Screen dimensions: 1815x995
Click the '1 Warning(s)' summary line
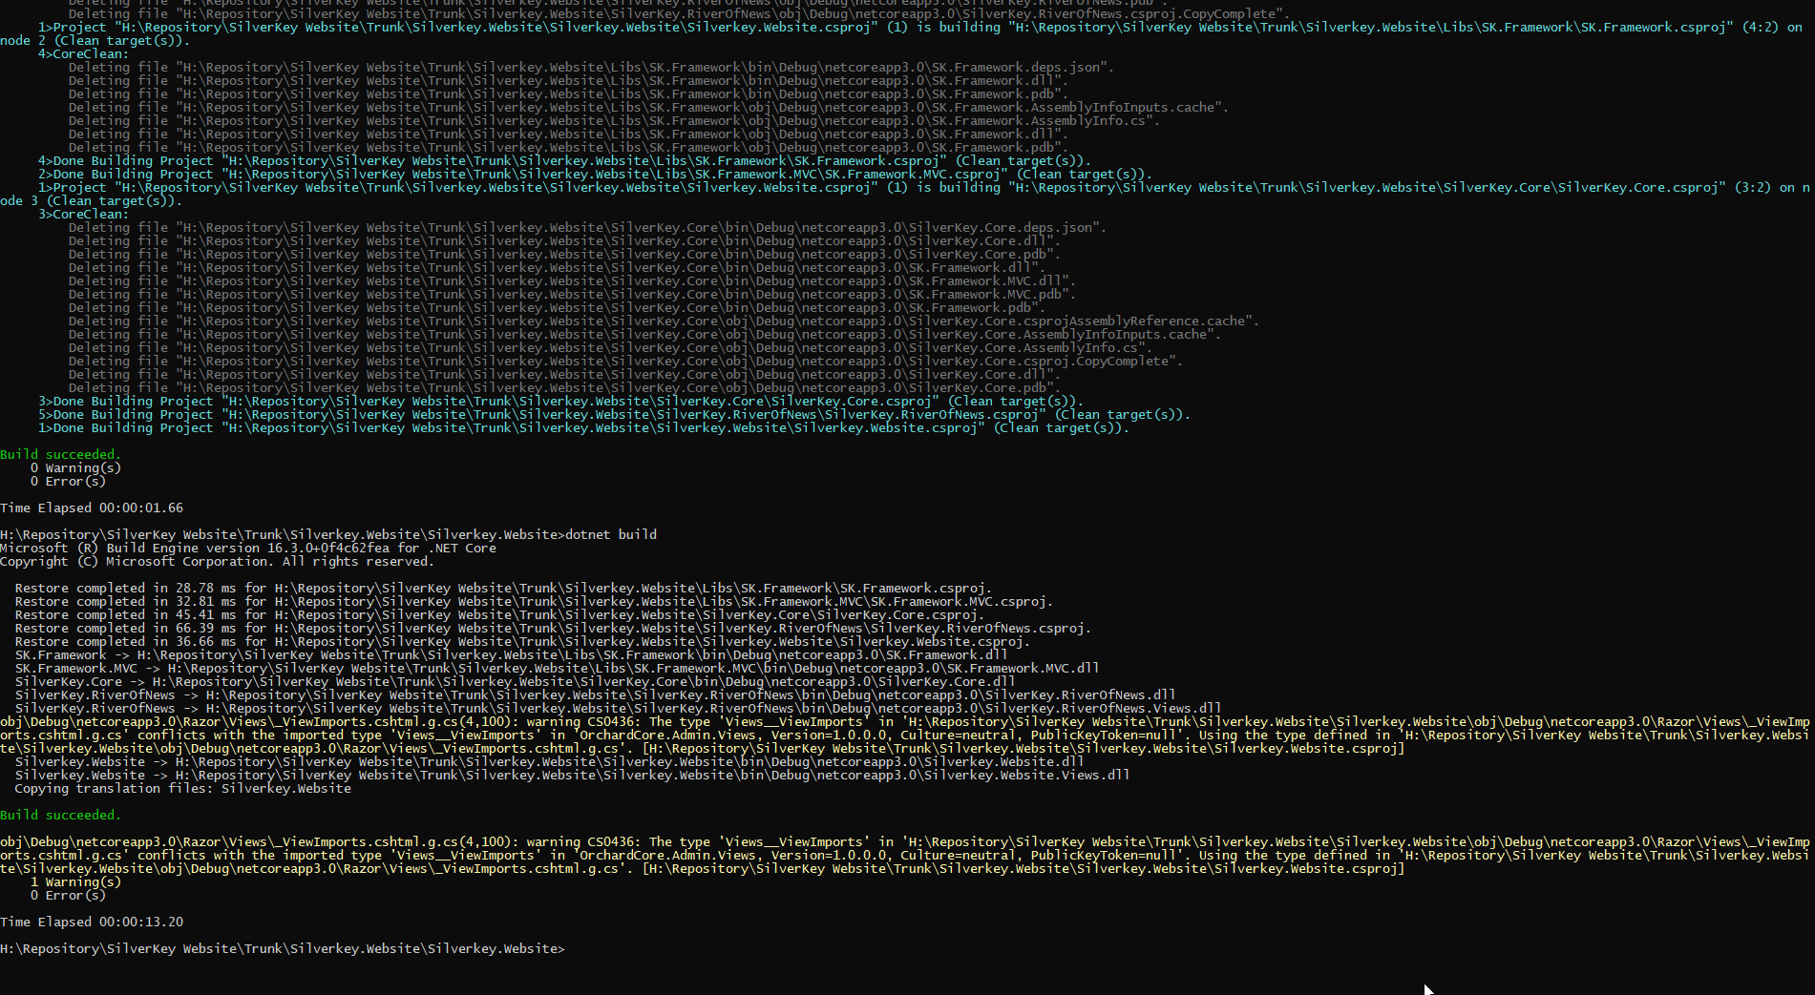tap(76, 882)
